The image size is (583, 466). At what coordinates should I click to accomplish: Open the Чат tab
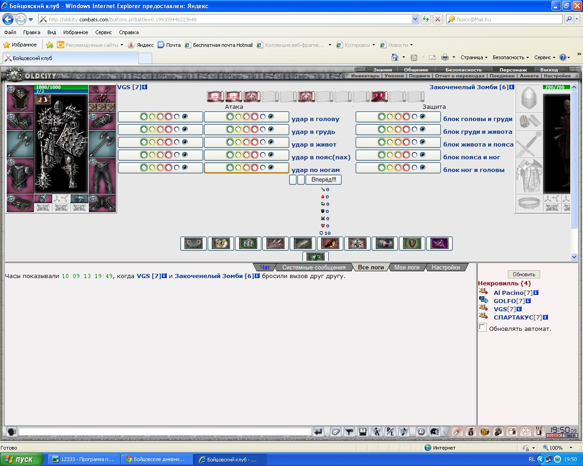click(x=265, y=267)
